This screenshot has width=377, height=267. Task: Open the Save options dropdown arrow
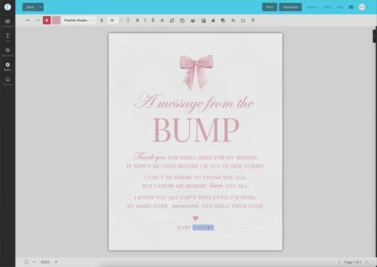point(40,7)
